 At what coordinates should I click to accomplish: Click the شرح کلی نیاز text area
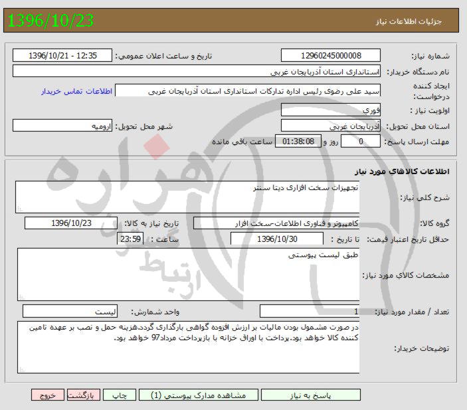pos(187,197)
